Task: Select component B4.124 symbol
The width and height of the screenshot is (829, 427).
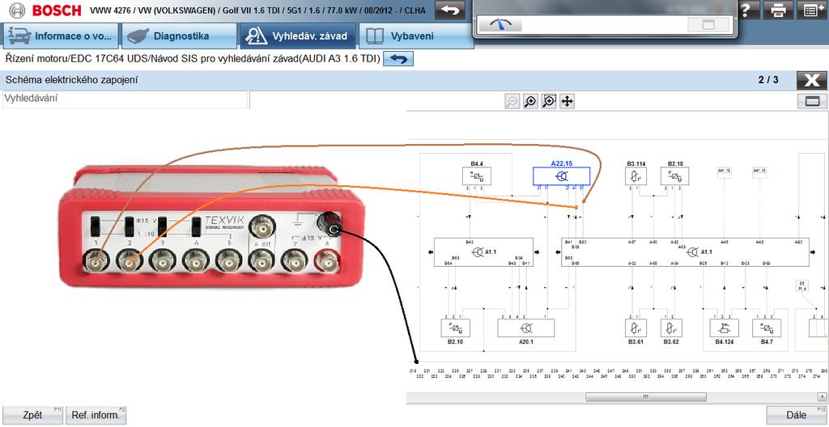Action: point(725,328)
